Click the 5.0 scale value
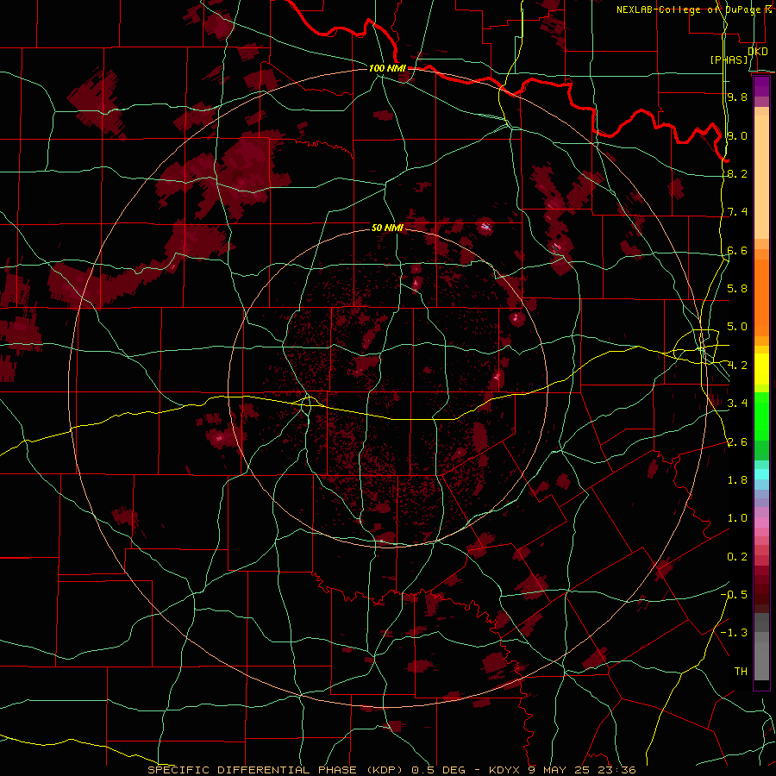This screenshot has height=776, width=776. pos(737,327)
